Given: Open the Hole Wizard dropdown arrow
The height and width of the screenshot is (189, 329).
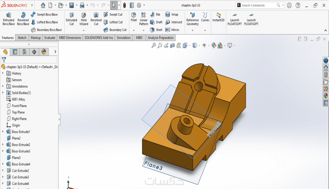Looking at the screenshot, I should tap(84, 30).
